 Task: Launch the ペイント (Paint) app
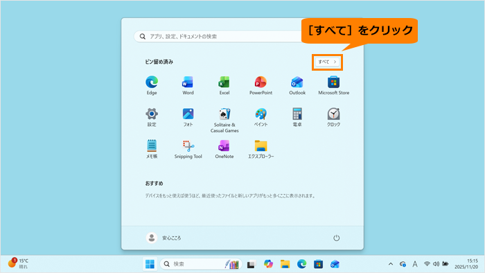(261, 117)
